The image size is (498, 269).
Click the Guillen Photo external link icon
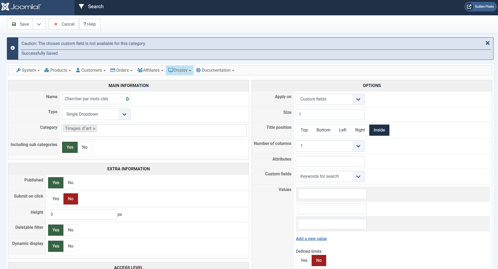pos(469,7)
